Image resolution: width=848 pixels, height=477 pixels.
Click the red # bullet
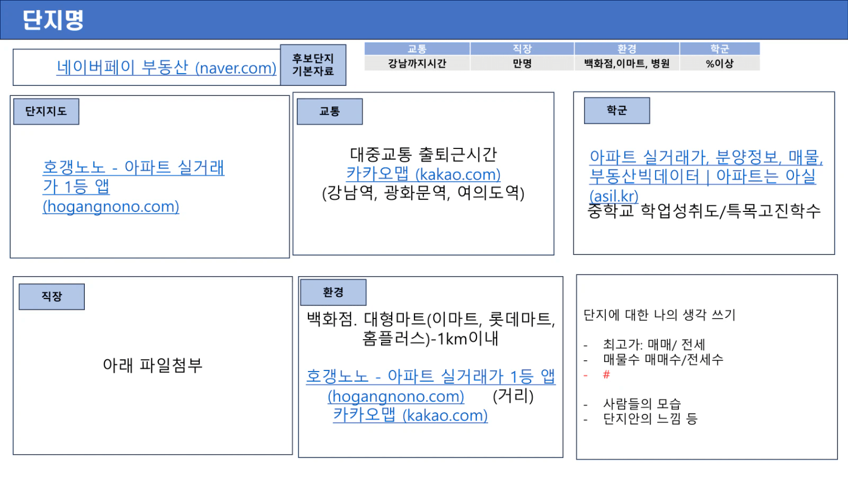point(606,374)
